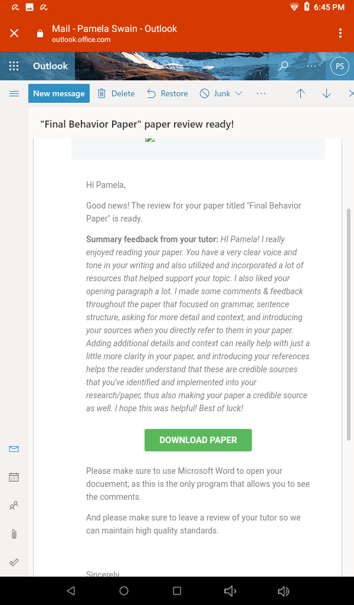The image size is (354, 605).
Task: Click the message pane vertical scrollbar
Action: 349,324
